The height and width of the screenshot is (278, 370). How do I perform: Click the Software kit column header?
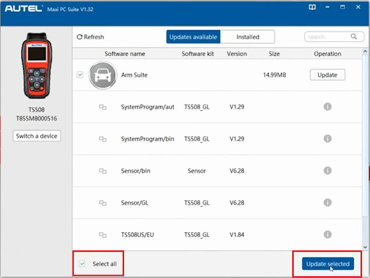point(198,54)
